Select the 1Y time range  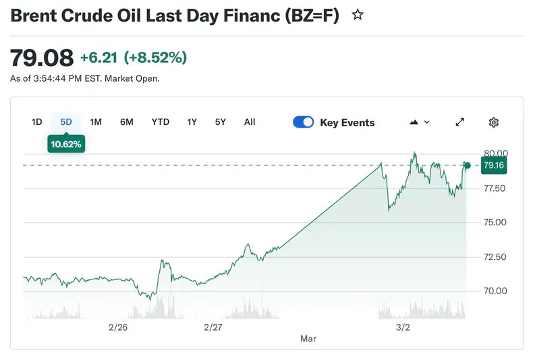[192, 122]
